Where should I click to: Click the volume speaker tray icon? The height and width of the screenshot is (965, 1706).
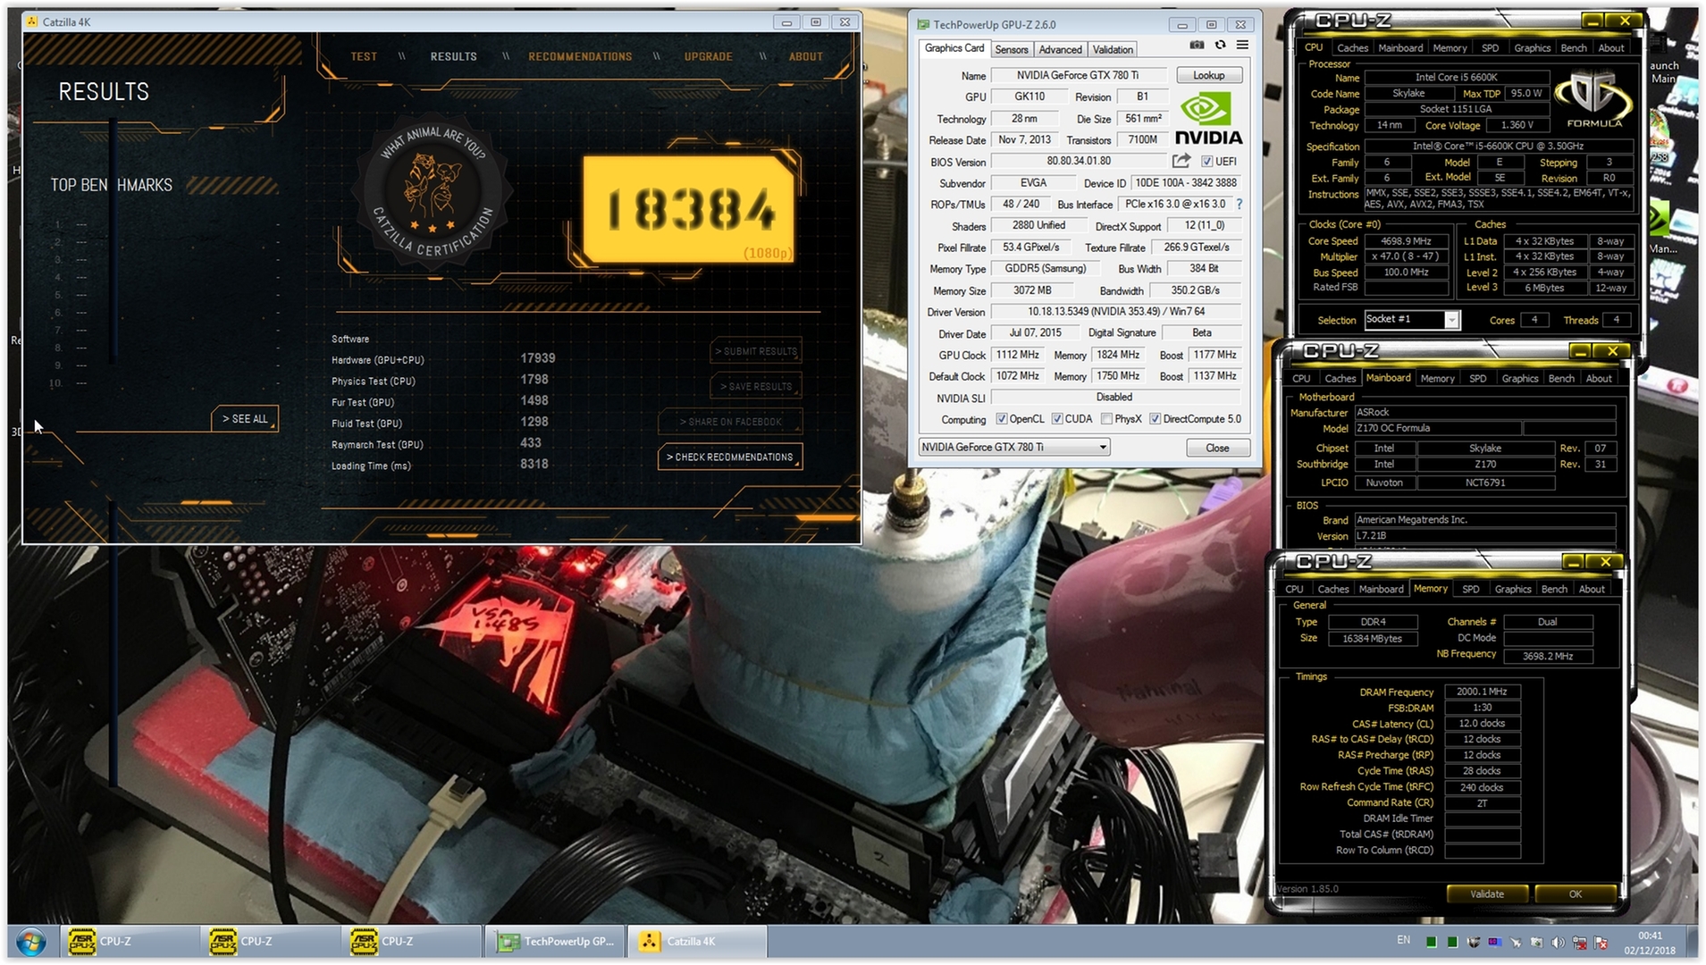[x=1558, y=943]
